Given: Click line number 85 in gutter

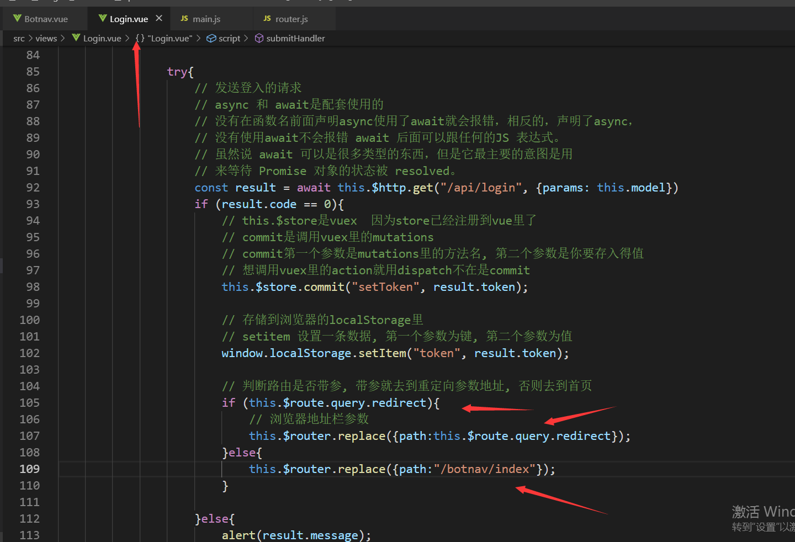Looking at the screenshot, I should (33, 72).
